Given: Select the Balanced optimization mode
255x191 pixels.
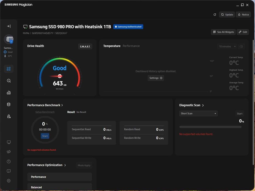Looking at the screenshot, I should (x=60, y=187).
